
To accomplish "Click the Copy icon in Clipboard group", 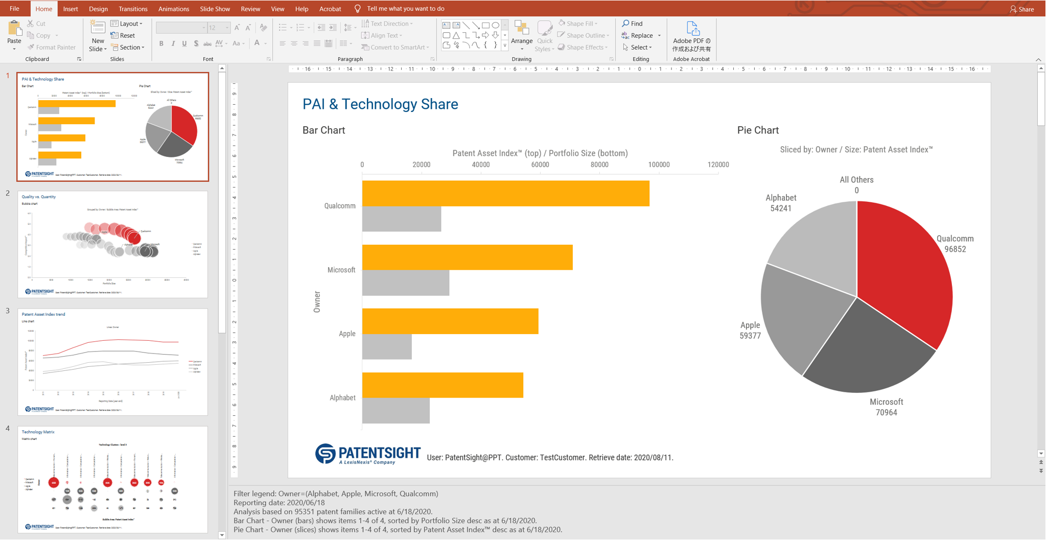I will pyautogui.click(x=30, y=35).
